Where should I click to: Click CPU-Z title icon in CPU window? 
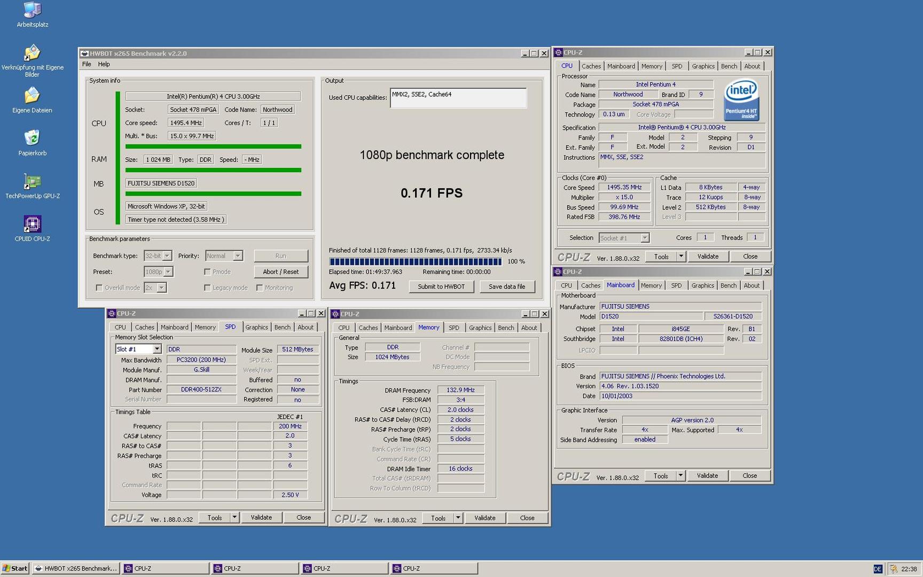coord(558,52)
